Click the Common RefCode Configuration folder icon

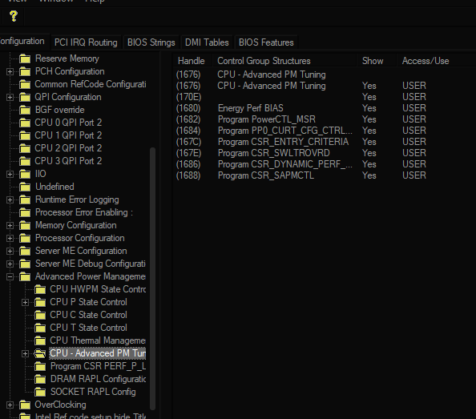(x=25, y=84)
